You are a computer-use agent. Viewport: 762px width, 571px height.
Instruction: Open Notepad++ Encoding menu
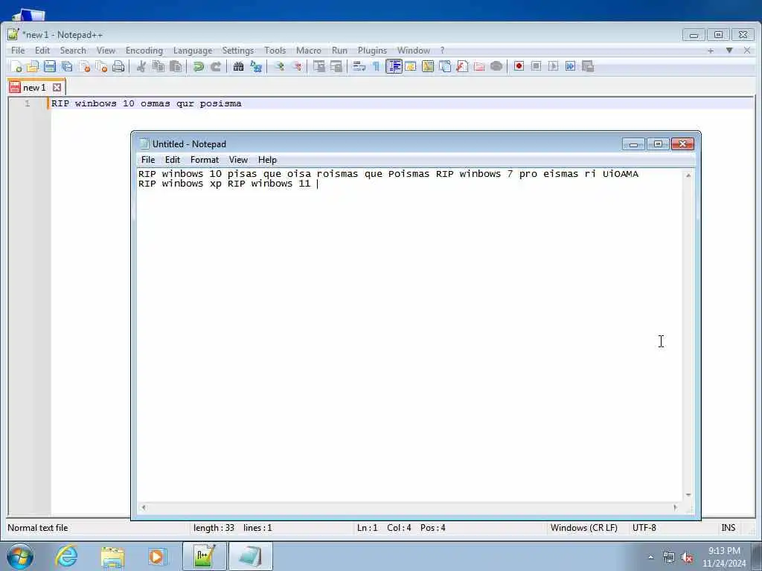pyautogui.click(x=144, y=51)
